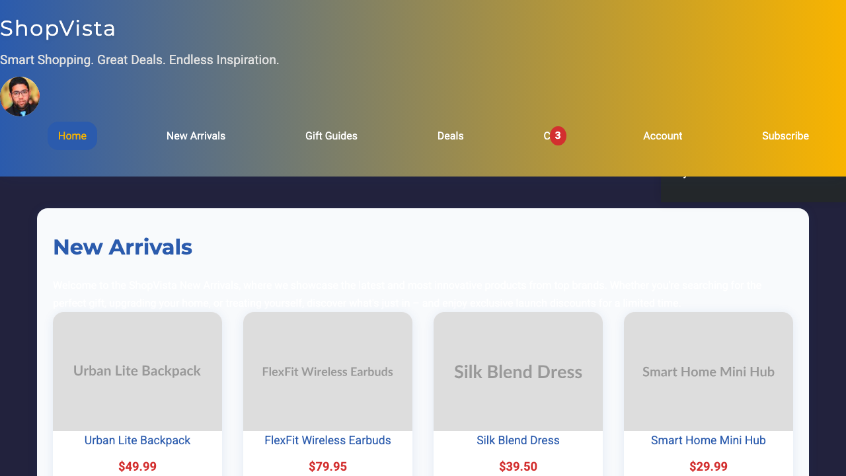Click the Silk Blend Dress image placeholder
846x476 pixels.
pos(518,371)
